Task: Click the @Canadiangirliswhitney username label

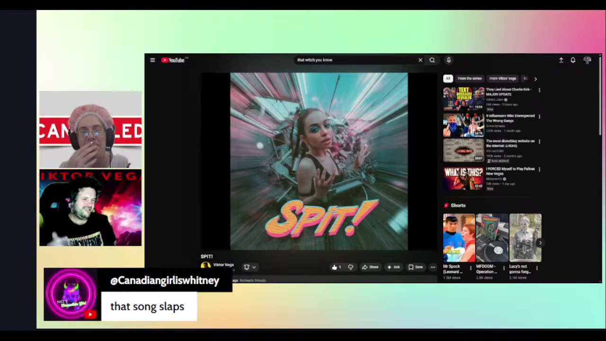Action: click(165, 280)
